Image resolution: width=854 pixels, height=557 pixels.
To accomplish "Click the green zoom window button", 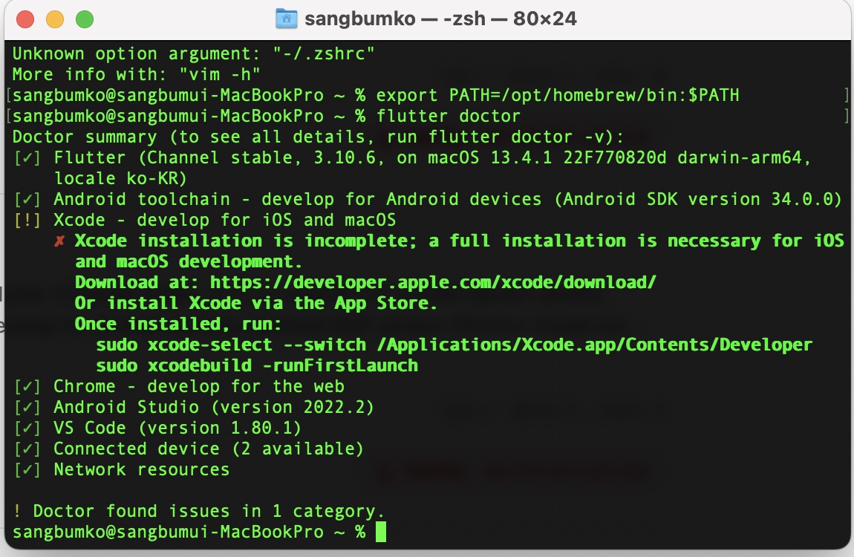I will coord(85,19).
